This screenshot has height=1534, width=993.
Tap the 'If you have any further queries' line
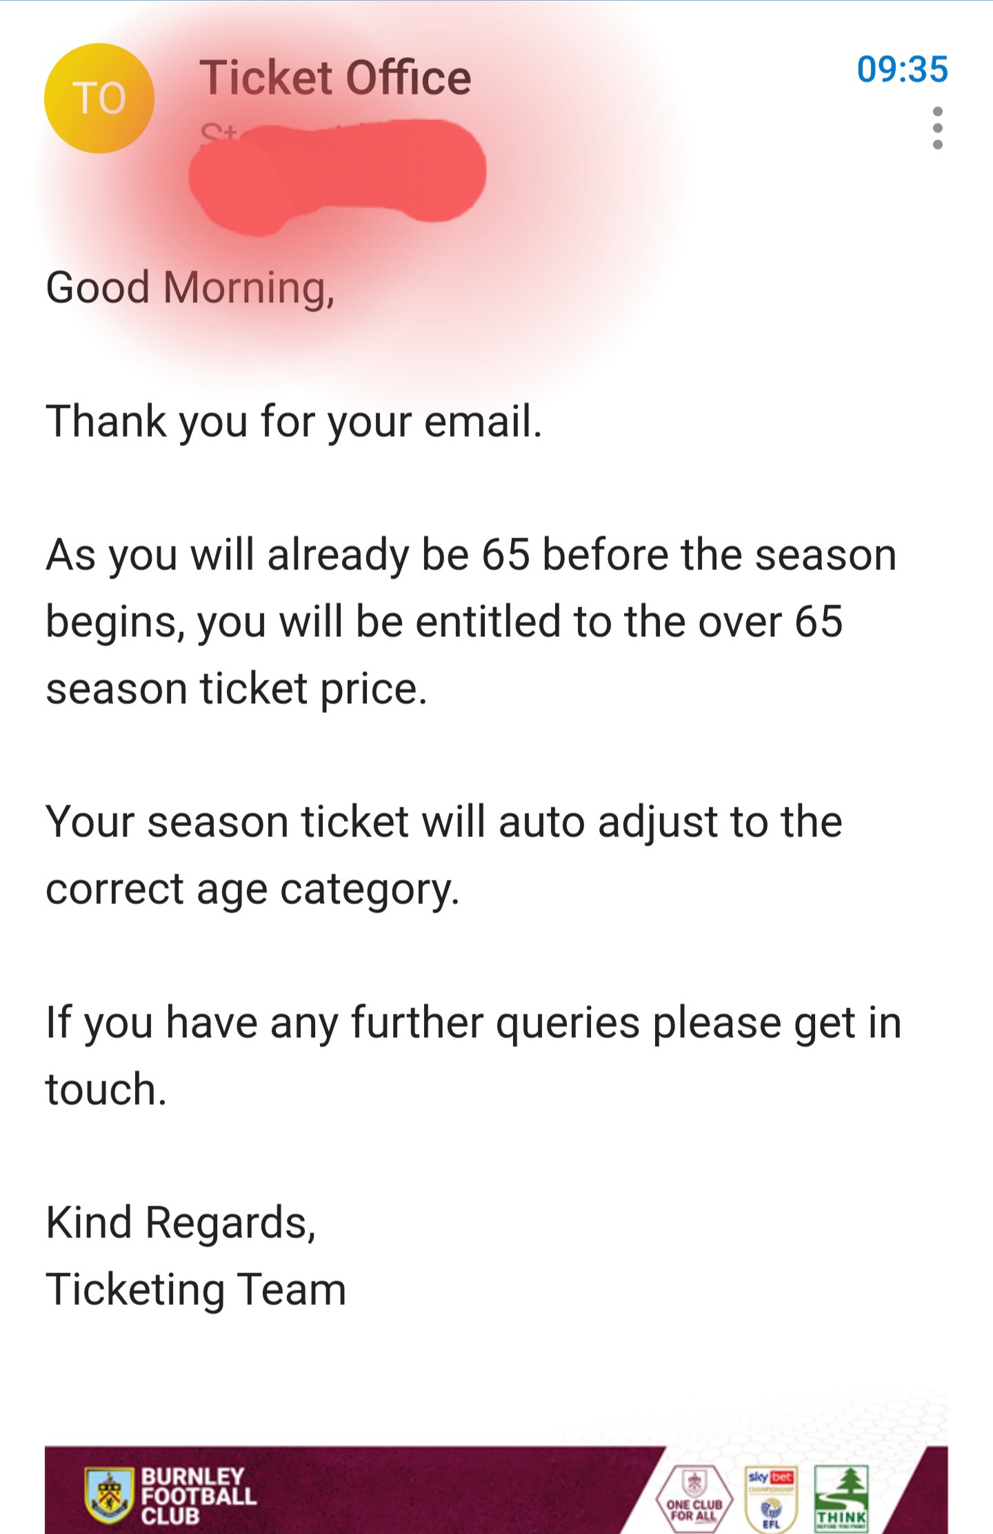[x=474, y=1023]
